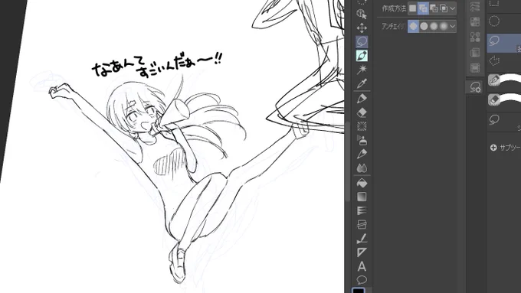Select the Eyedropper tool
The width and height of the screenshot is (521, 293).
click(362, 83)
